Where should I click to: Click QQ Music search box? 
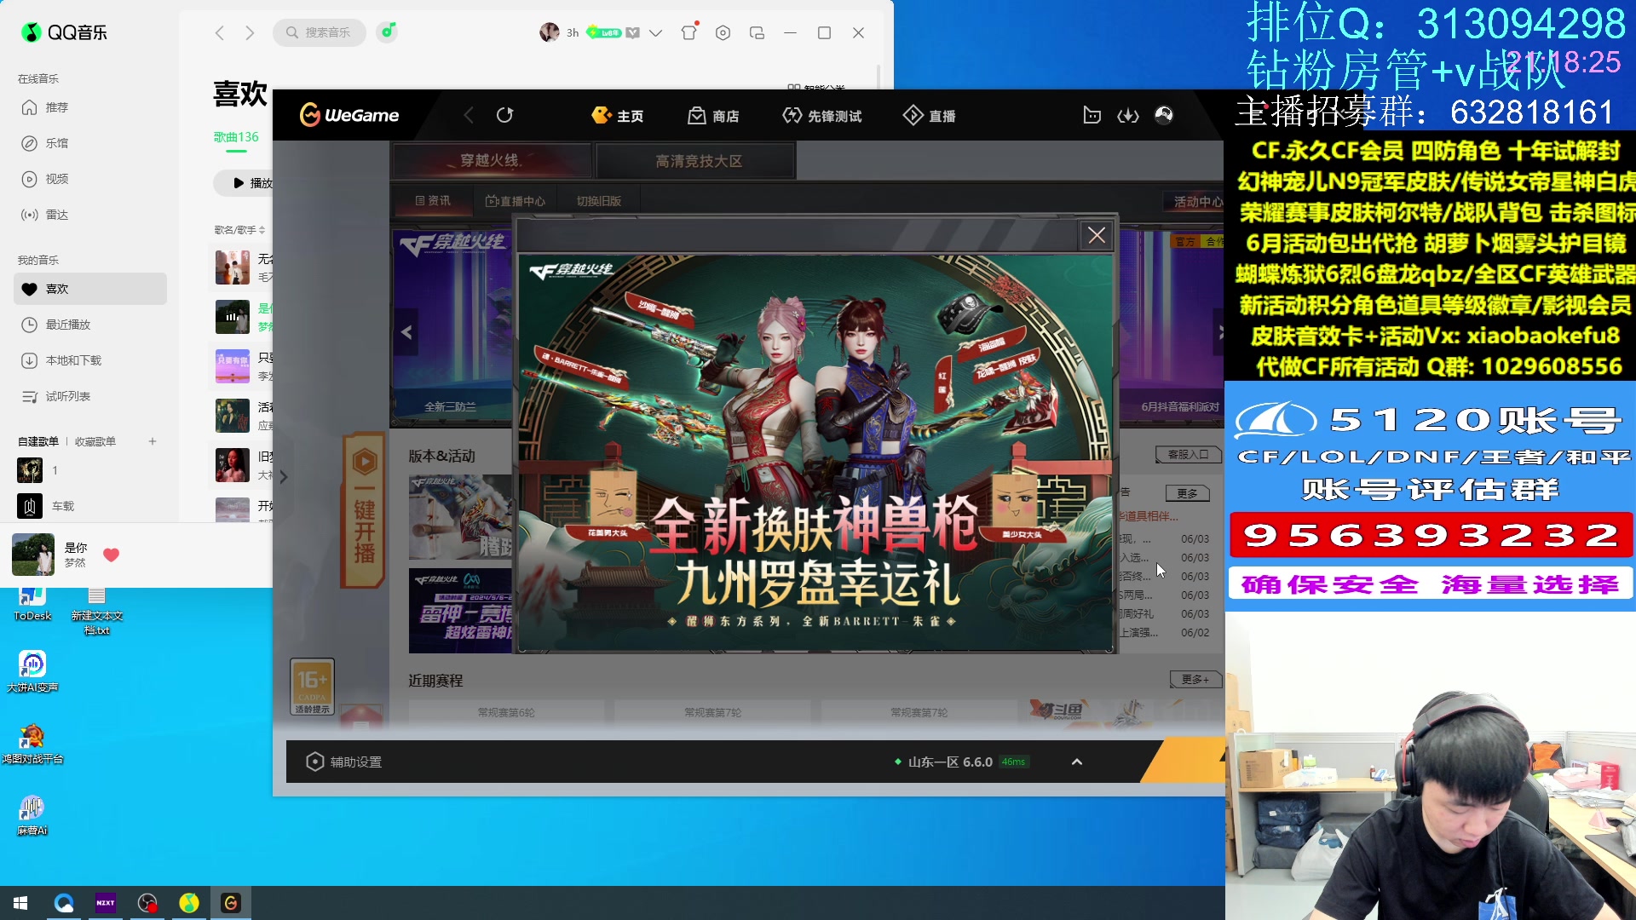pos(320,32)
